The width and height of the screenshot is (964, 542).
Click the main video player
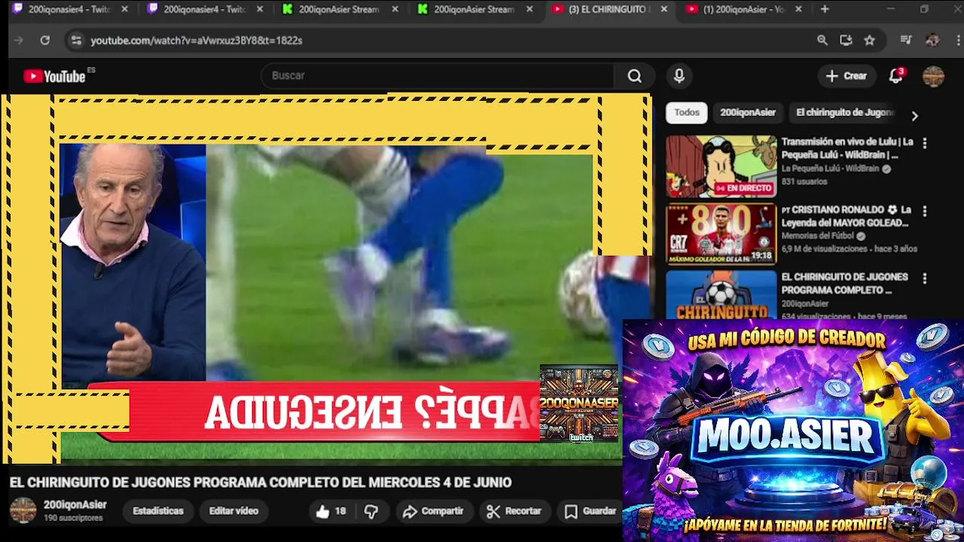pos(328,279)
